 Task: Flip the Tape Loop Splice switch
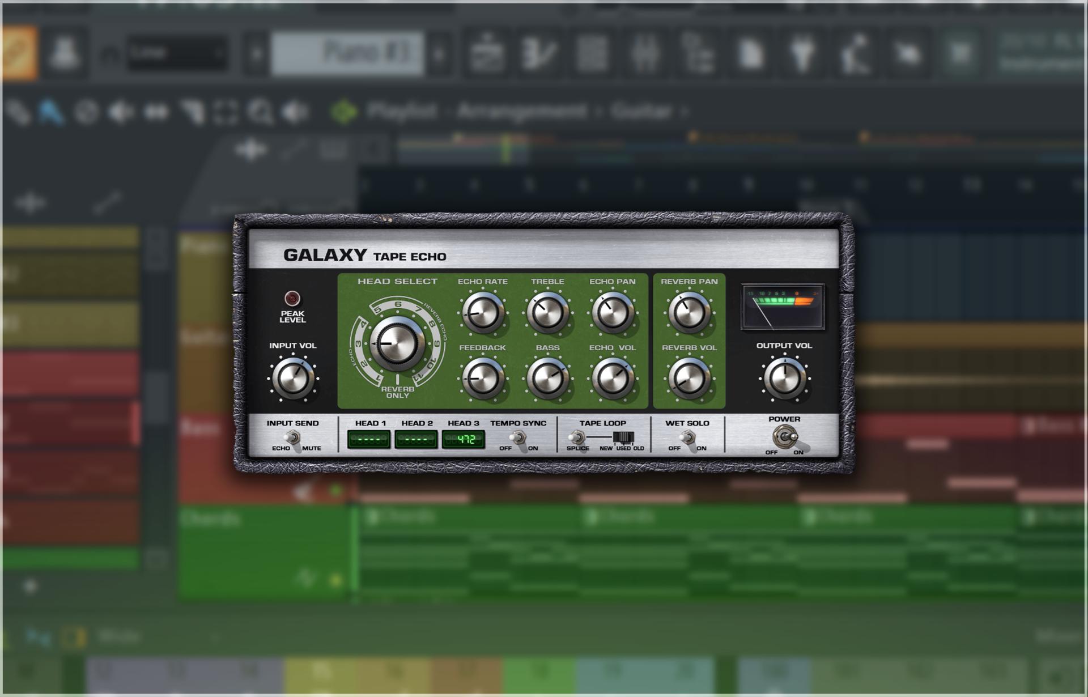577,437
